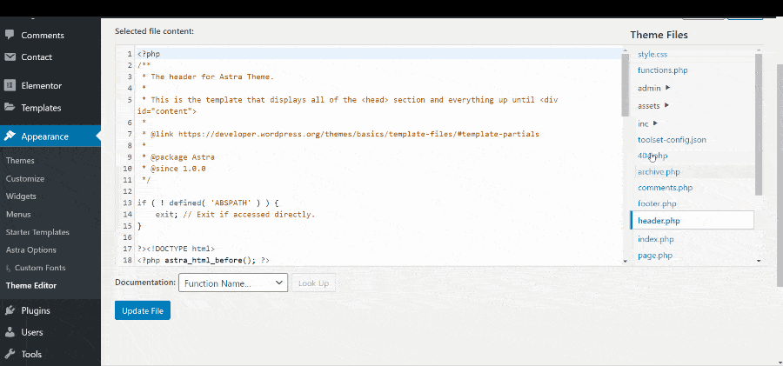Image resolution: width=783 pixels, height=366 pixels.
Task: Go to Customize submenu
Action: pyautogui.click(x=25, y=178)
